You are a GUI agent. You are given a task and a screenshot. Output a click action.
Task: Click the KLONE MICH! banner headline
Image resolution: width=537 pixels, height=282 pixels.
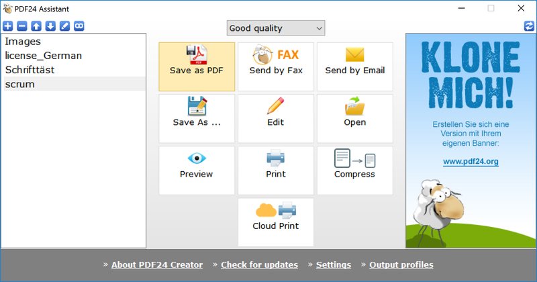[471, 75]
